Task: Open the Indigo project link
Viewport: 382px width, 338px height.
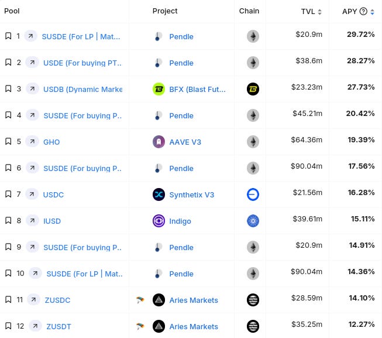Action: click(180, 221)
